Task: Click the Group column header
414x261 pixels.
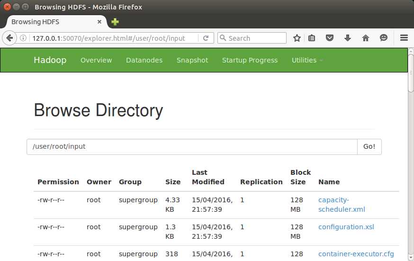Action: pyautogui.click(x=130, y=182)
